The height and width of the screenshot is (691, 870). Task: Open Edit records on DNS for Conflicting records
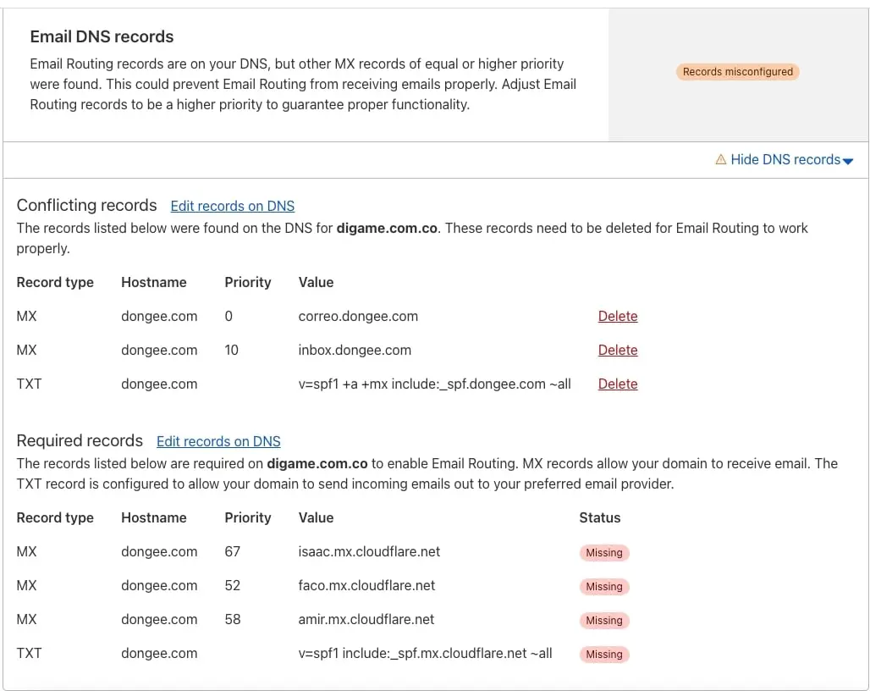233,206
